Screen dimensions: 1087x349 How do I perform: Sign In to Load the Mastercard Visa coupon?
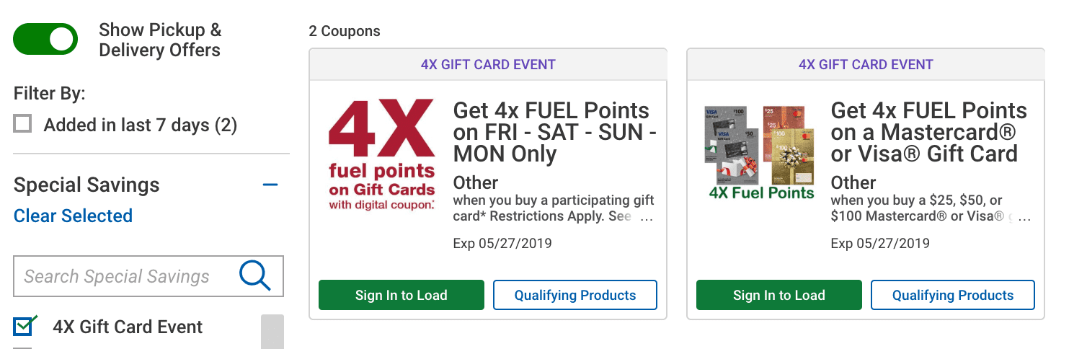[x=779, y=295]
